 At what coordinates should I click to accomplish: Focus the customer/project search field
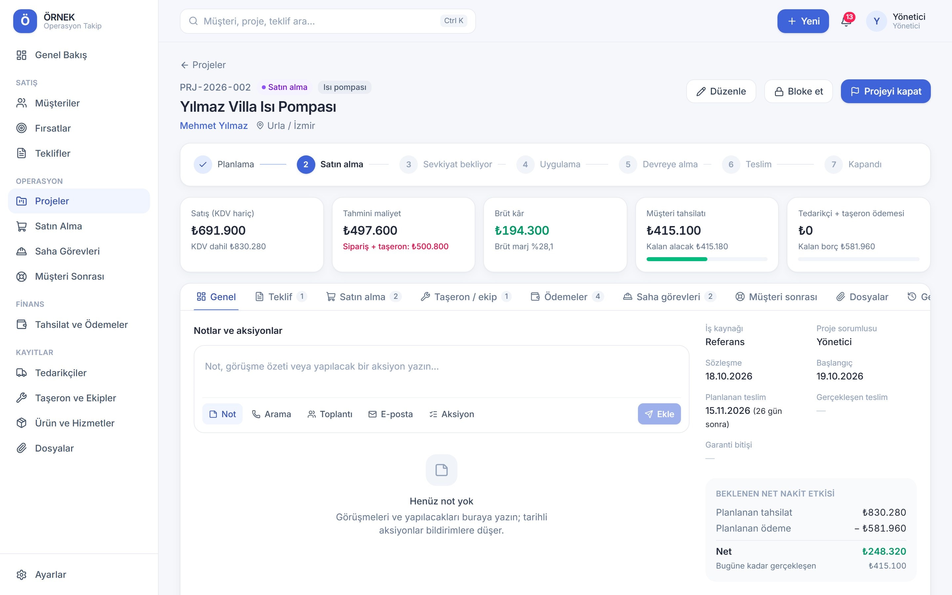(328, 21)
